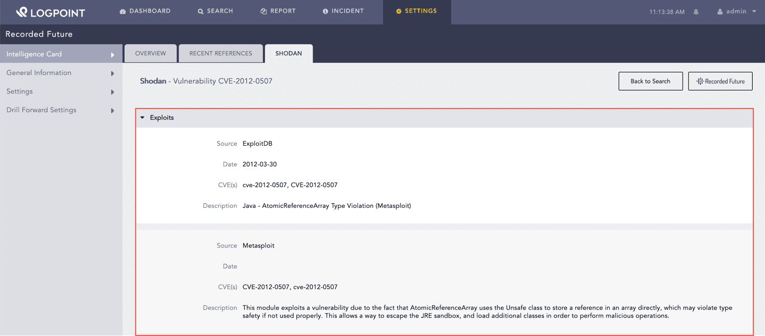
Task: Expand the Intelligence Card arrow
Action: pyautogui.click(x=112, y=55)
